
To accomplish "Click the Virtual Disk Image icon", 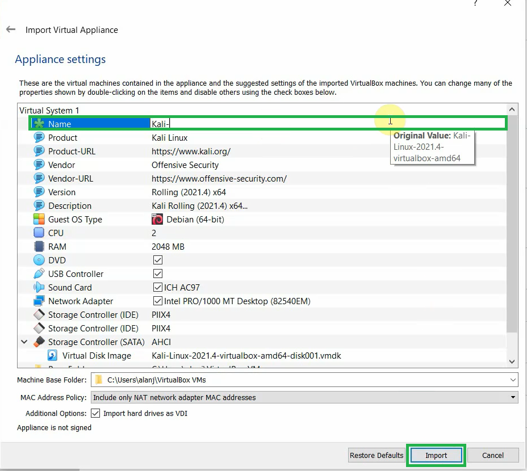I will tap(52, 355).
